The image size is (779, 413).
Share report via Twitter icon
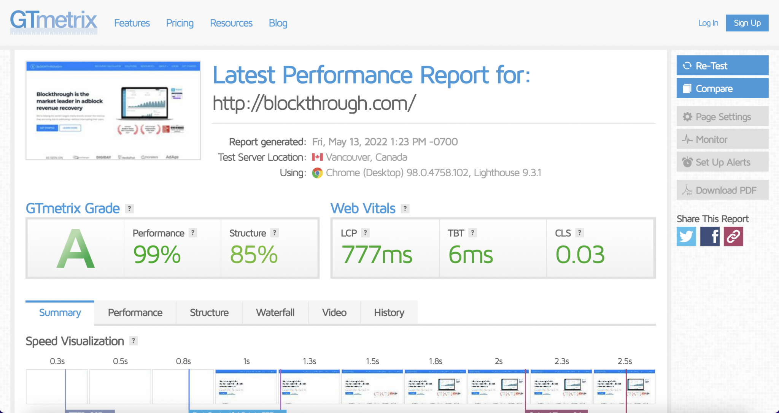point(686,236)
